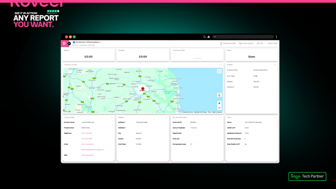
Task: Open the Roveel Support menu item
Action: 247,43
